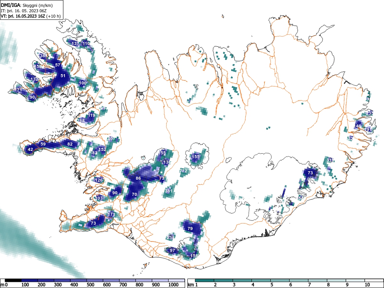
Task: Click the dark navy swatch between 100 and 200
Action: coord(30,280)
